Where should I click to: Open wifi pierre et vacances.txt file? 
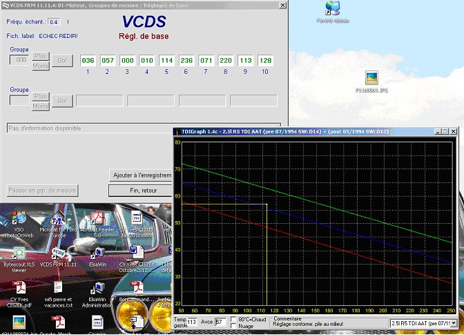tap(58, 288)
